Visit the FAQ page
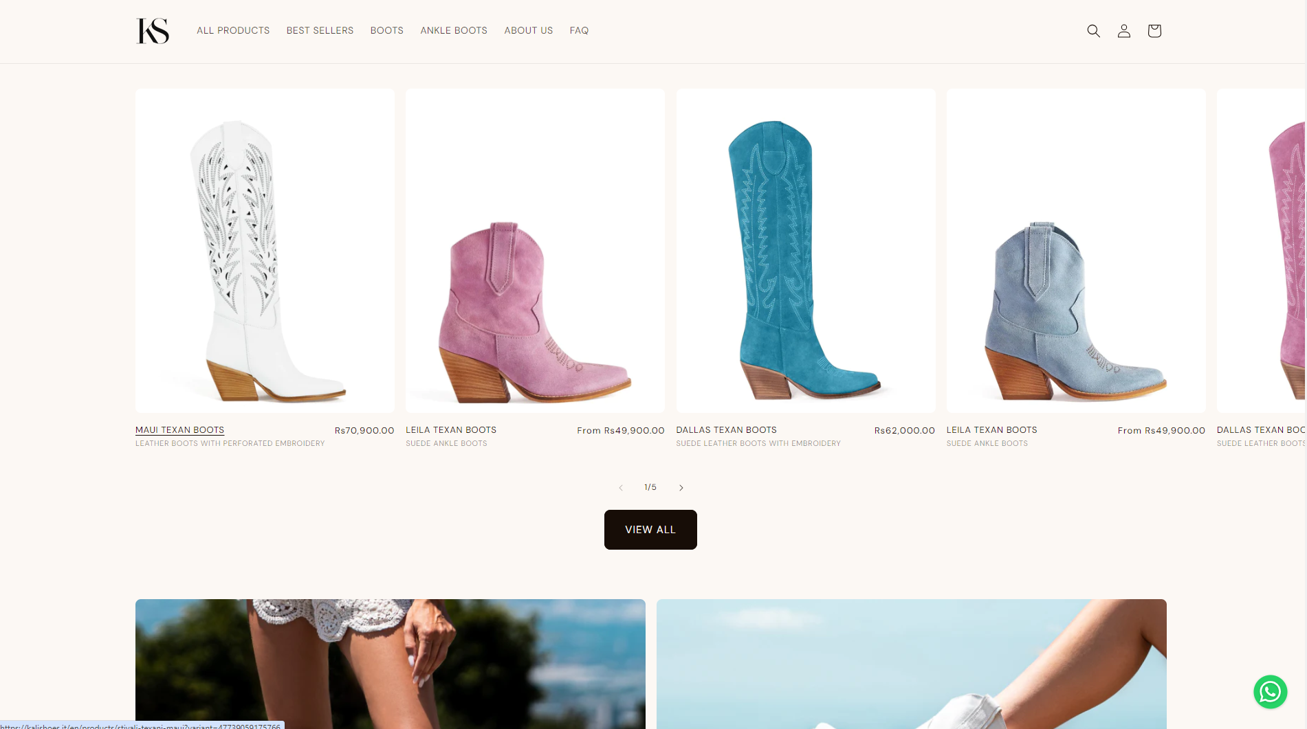Viewport: 1307px width, 729px height. click(579, 31)
